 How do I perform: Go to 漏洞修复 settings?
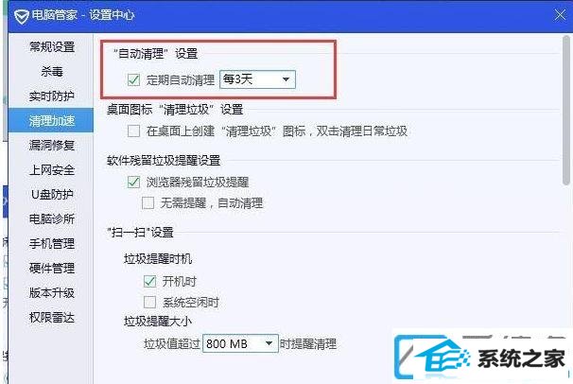pyautogui.click(x=51, y=145)
